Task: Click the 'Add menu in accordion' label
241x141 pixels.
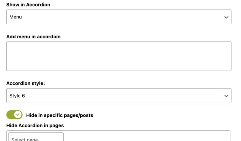Action: tap(34, 36)
